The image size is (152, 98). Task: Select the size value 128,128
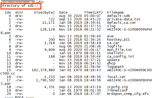[48, 29]
